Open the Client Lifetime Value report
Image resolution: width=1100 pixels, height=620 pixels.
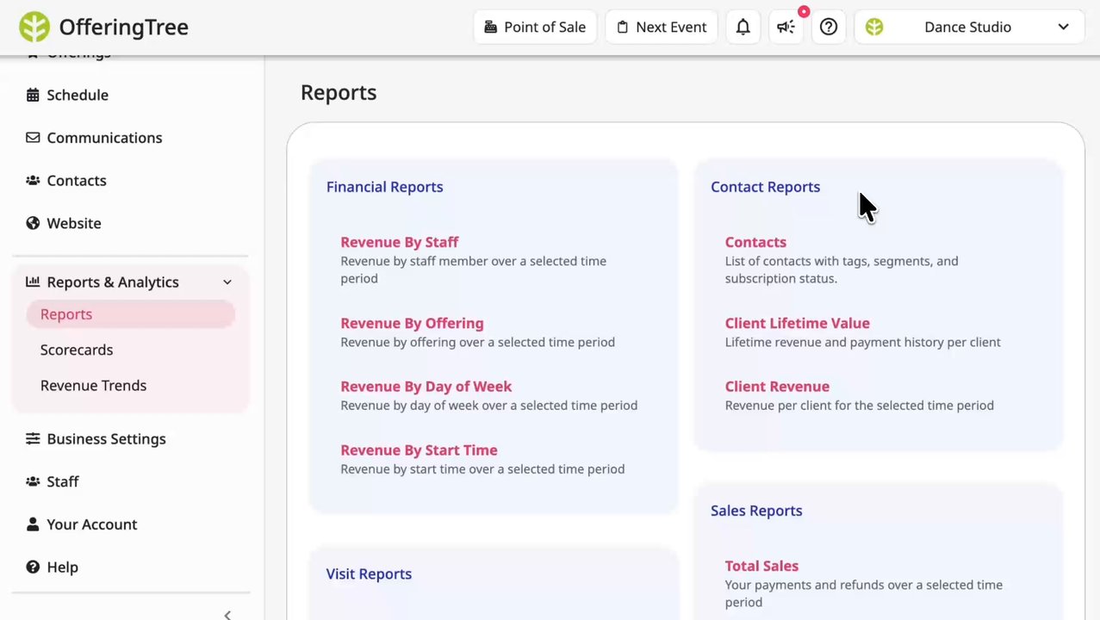[797, 323]
